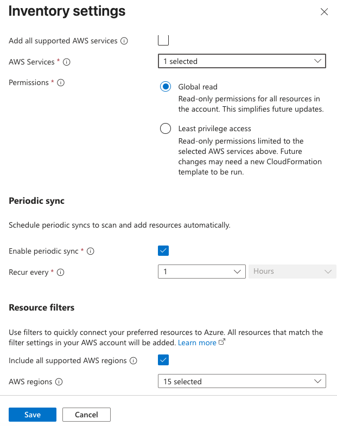Open the Learn more link
Viewport: 337px width, 426px height.
coord(197,343)
